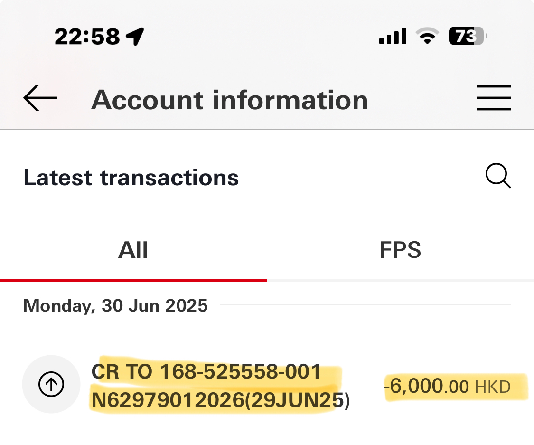Viewport: 534px width, 445px height.
Task: Switch to the FPS tab
Action: point(400,250)
